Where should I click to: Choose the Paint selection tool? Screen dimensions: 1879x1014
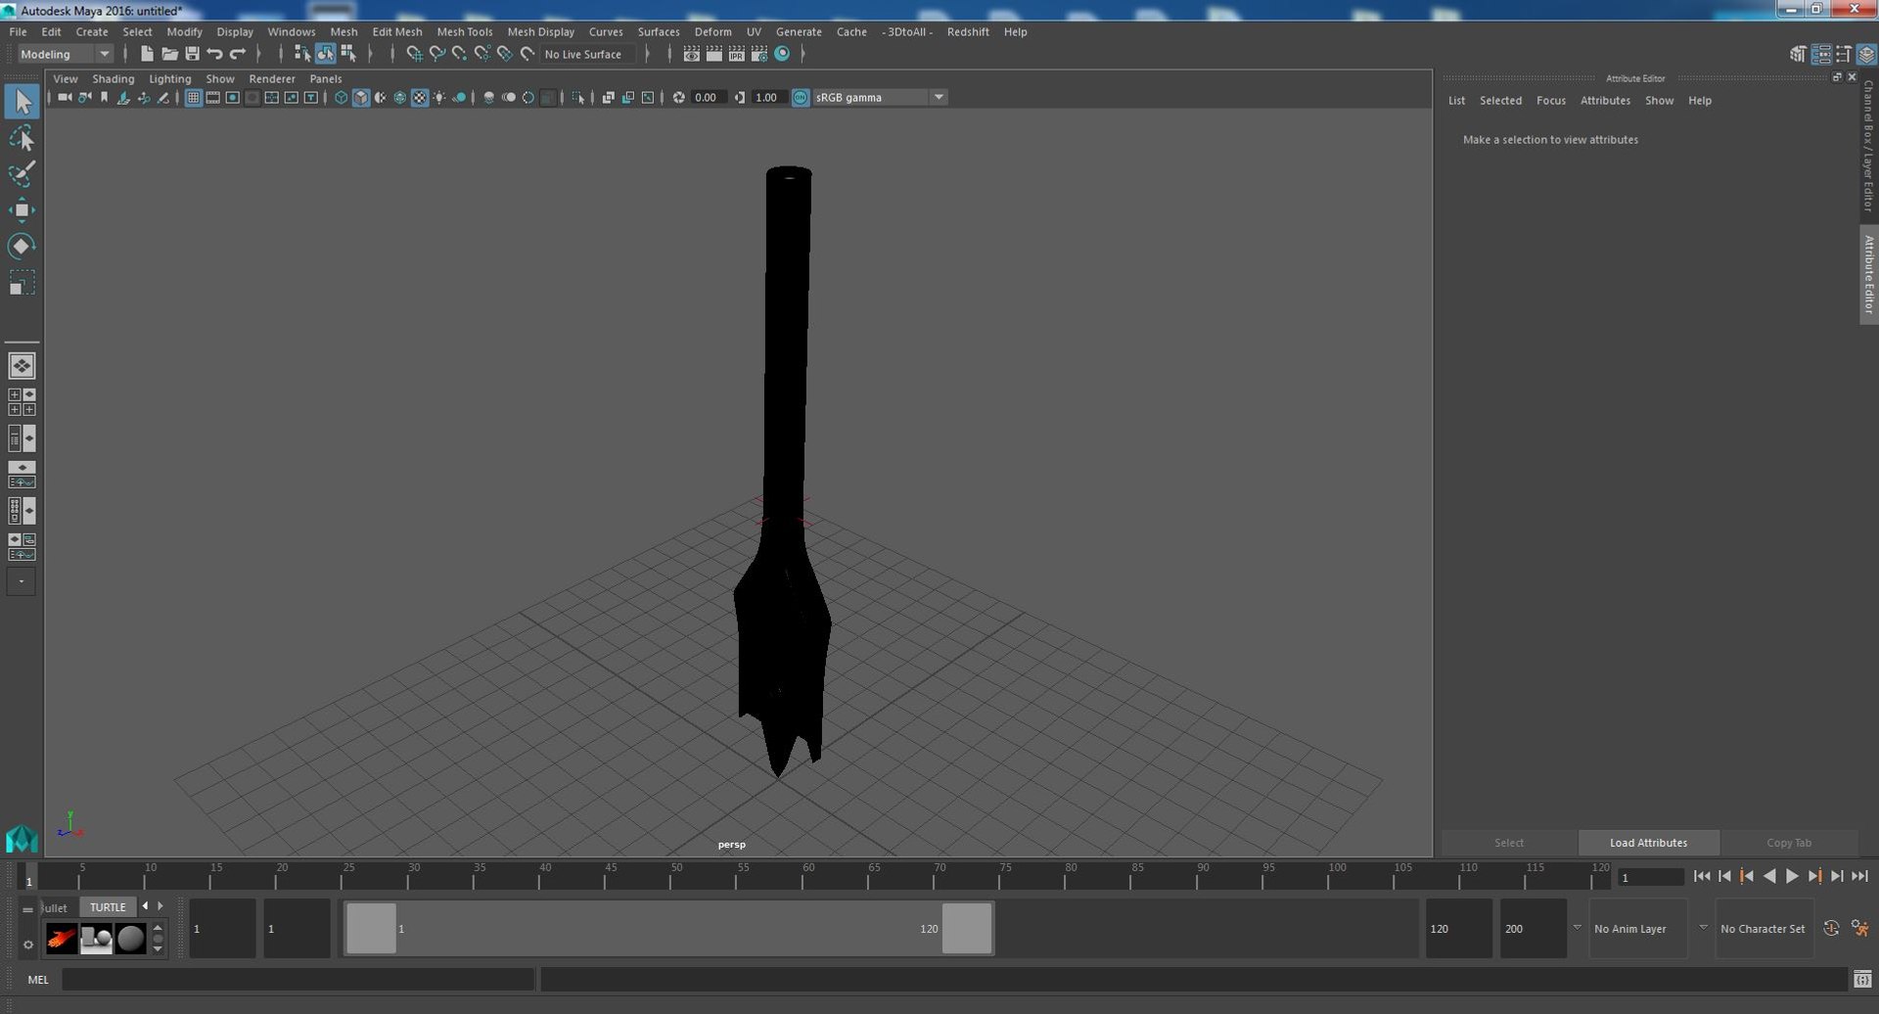tap(22, 174)
